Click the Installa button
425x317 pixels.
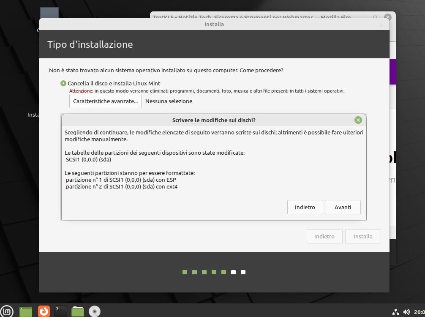click(x=363, y=236)
